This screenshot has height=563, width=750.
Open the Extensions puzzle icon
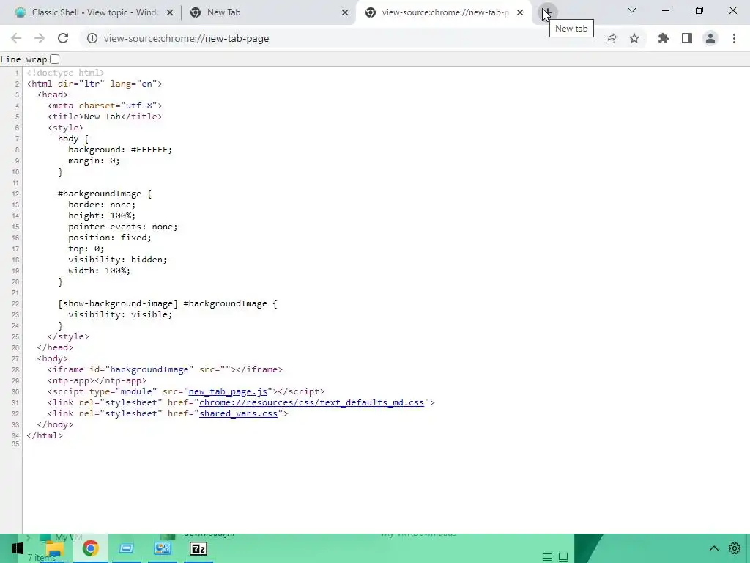pos(664,38)
